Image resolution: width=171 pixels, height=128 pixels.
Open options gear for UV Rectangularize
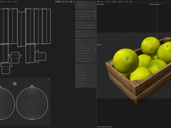95,50
